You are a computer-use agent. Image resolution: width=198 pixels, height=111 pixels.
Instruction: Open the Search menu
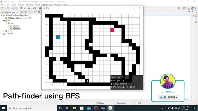pos(37,5)
